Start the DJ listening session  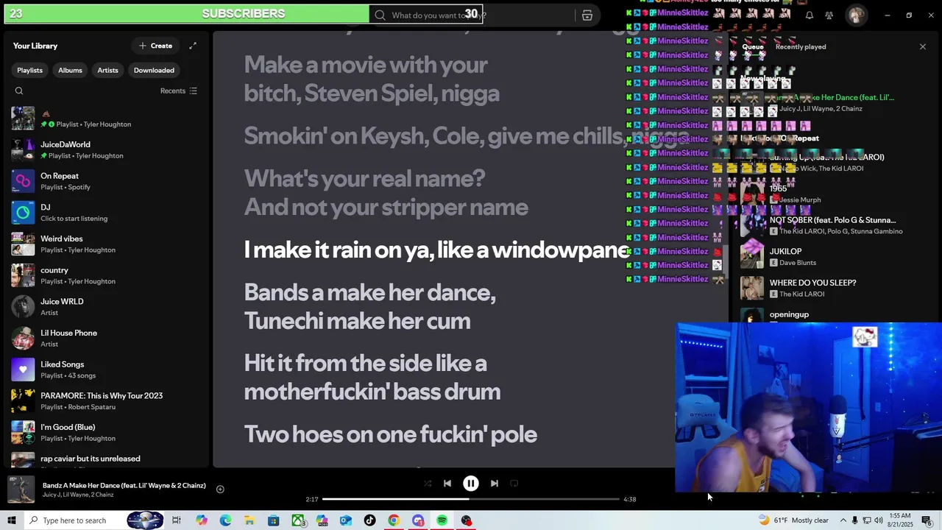click(x=105, y=213)
